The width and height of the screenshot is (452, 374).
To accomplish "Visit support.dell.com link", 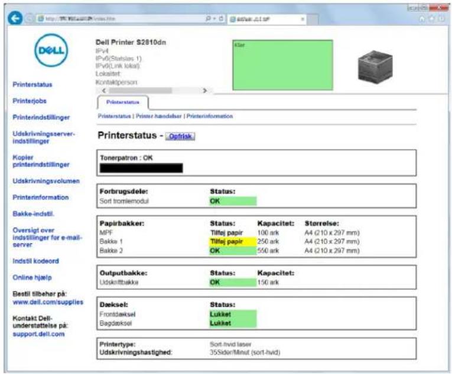I will pos(38,334).
